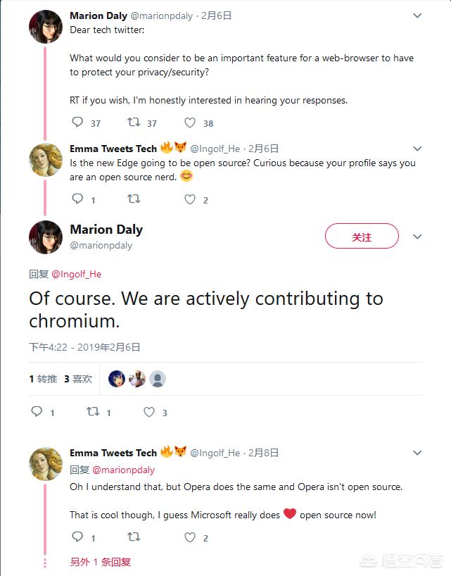The height and width of the screenshot is (576, 451).
Task: Reply to Marion Daly's first tweet
Action: point(77,123)
